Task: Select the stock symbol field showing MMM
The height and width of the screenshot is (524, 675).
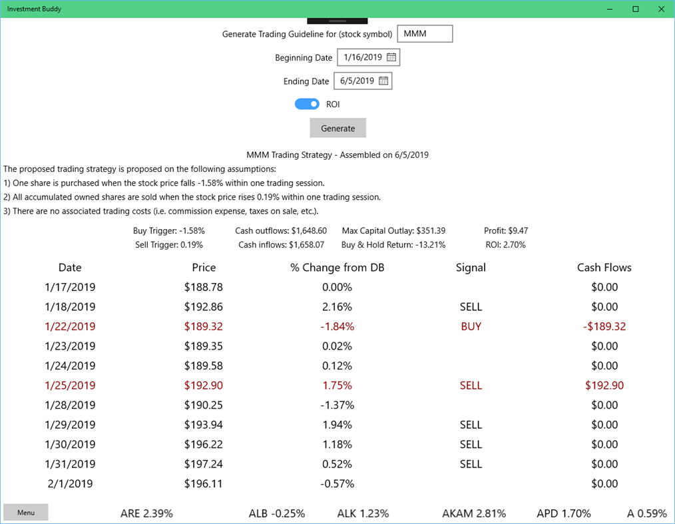Action: pyautogui.click(x=425, y=33)
